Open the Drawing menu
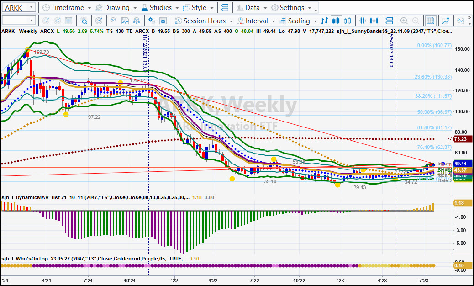 click(116, 8)
